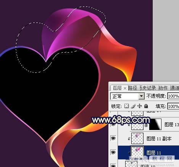Click the mask link icon on 图层 13
Image resolution: width=179 pixels, height=167 pixels.
(146, 125)
